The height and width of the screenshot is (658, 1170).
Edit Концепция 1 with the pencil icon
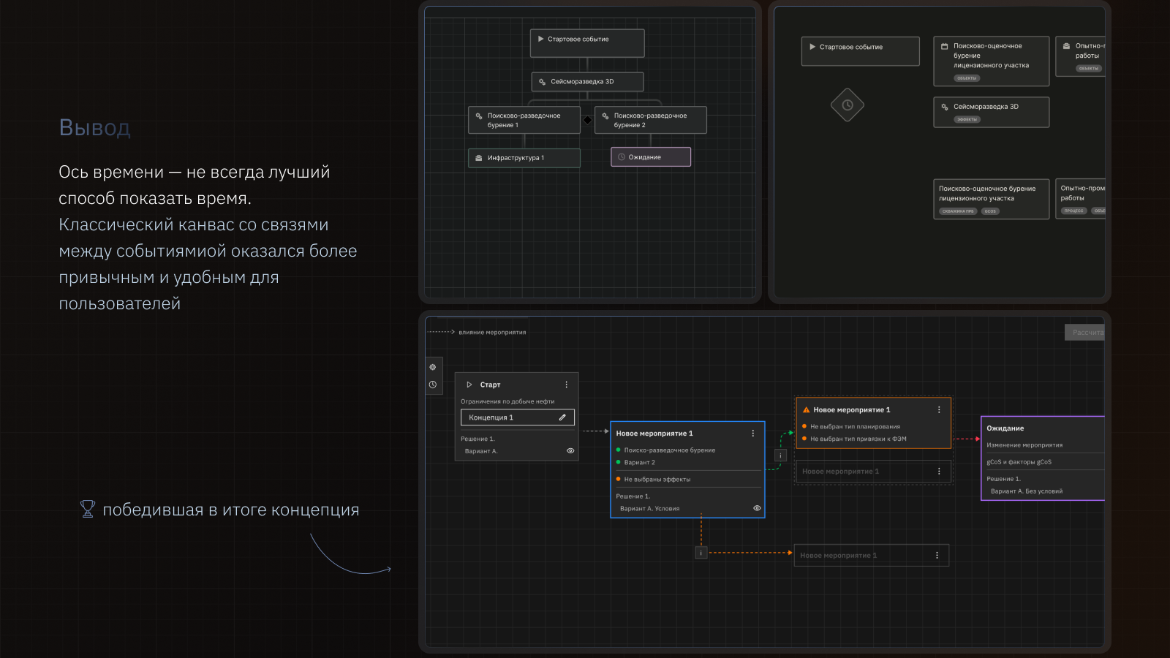pos(562,417)
